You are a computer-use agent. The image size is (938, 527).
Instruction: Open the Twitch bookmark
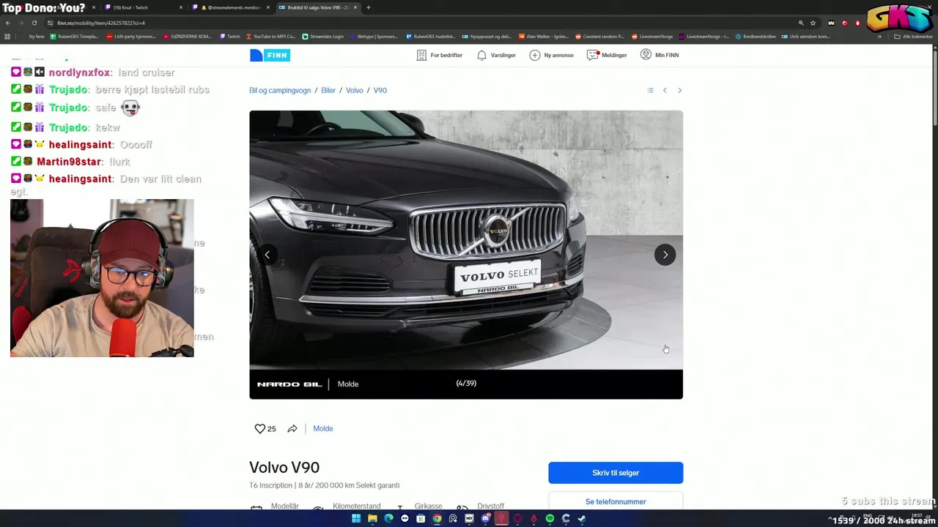[x=230, y=37]
